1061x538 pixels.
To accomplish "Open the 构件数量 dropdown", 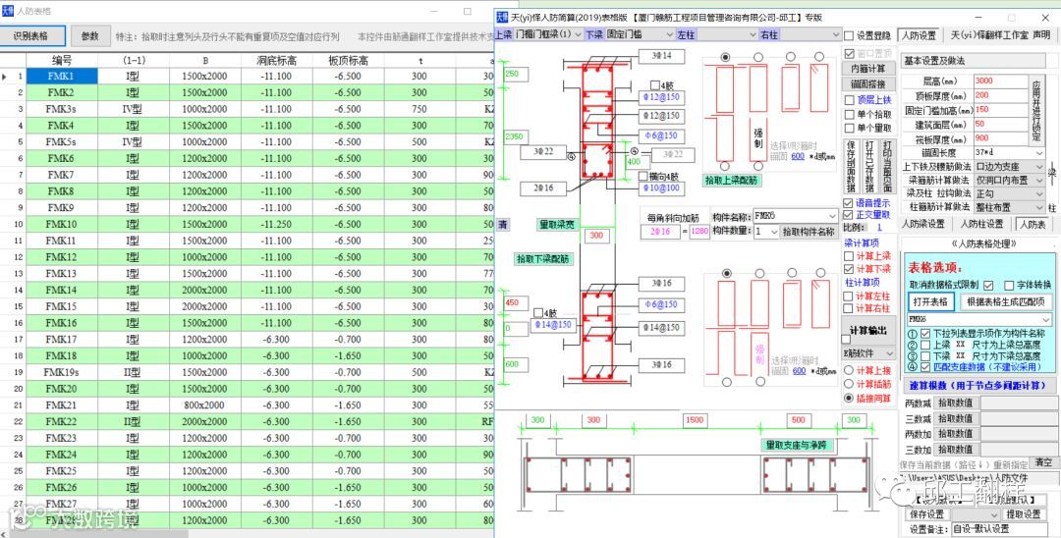I will coord(764,231).
